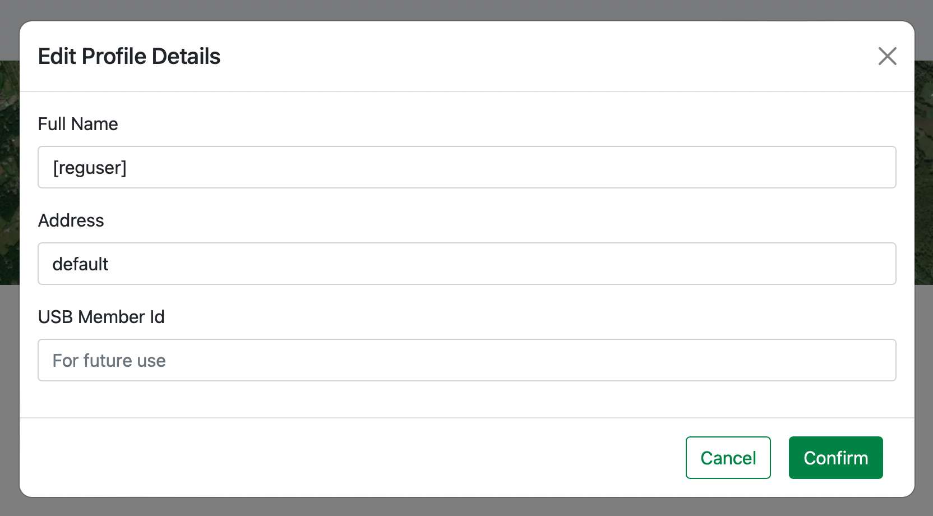Click the "USB Member Id" label
Image resolution: width=933 pixels, height=516 pixels.
[101, 317]
